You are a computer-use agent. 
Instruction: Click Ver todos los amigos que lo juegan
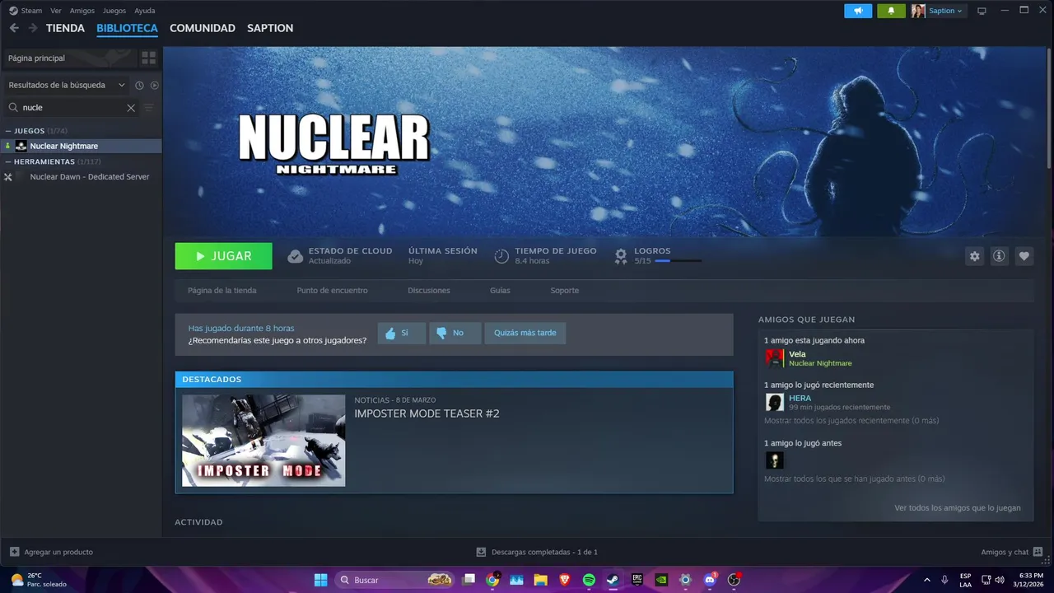[x=958, y=508]
